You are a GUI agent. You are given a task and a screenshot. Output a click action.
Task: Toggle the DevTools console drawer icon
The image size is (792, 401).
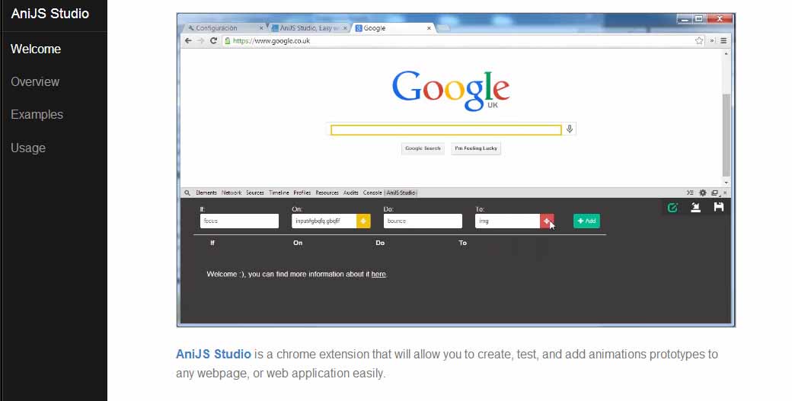pyautogui.click(x=690, y=193)
